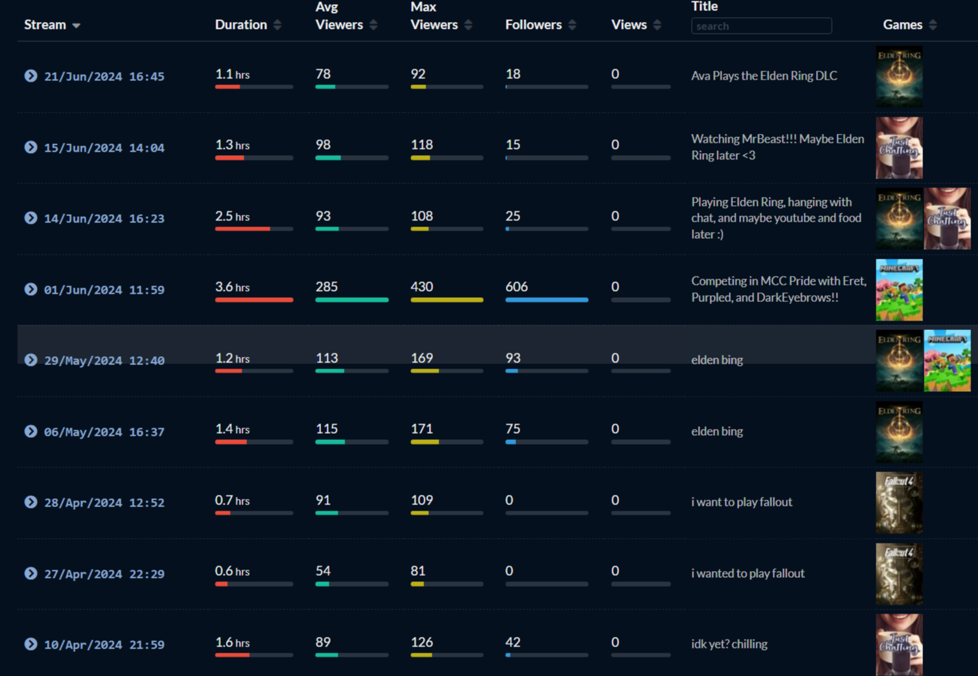Click title 'Ava Plays the Elden Ring DLC'
The image size is (978, 676).
(764, 75)
